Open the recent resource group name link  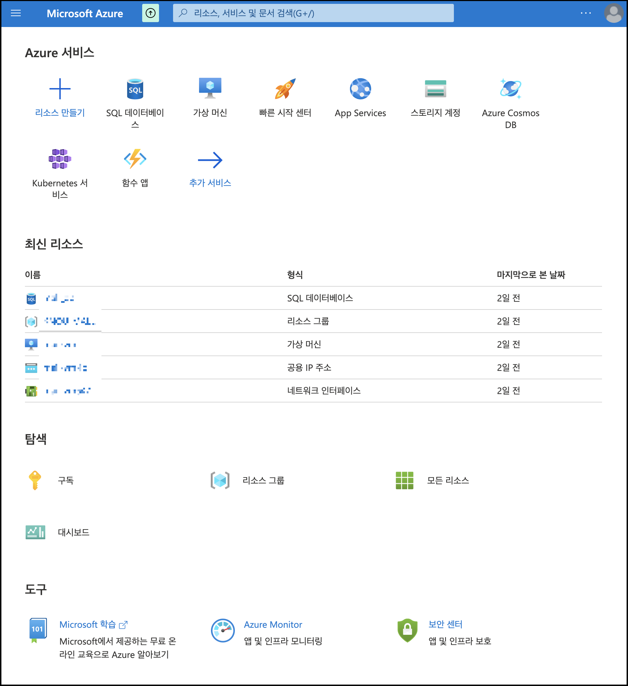70,321
